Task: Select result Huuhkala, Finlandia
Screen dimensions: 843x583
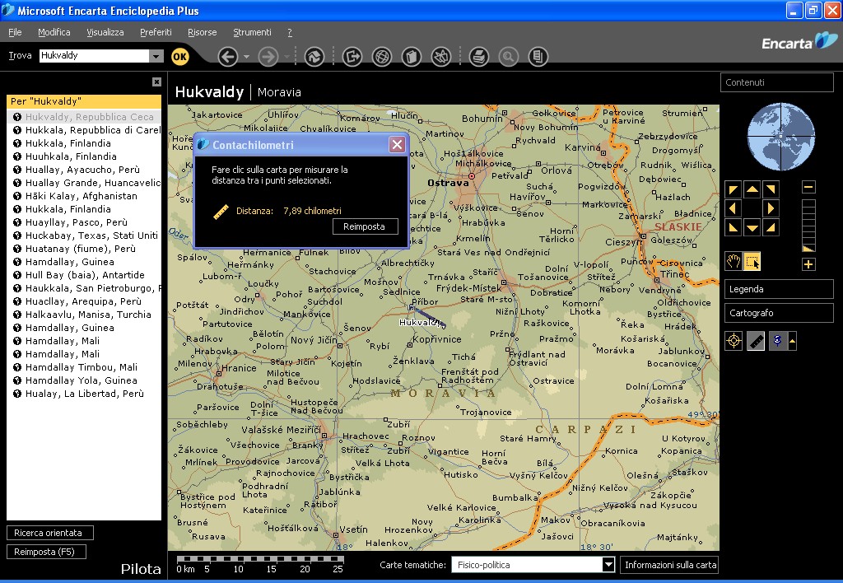Action: tap(84, 156)
